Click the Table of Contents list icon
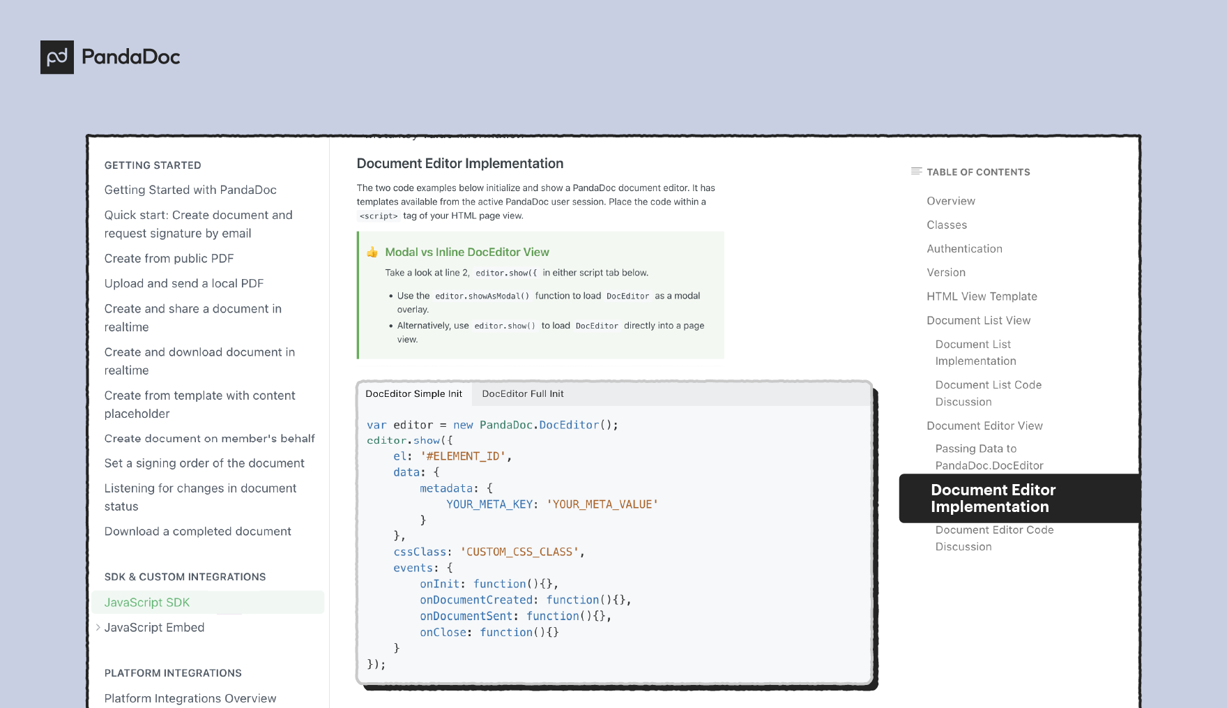 click(x=916, y=172)
